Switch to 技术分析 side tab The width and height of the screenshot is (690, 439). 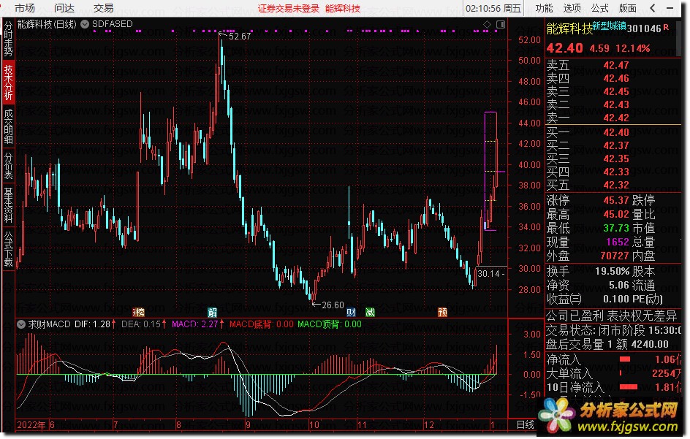click(8, 83)
